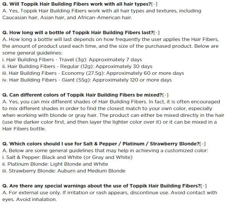This screenshot has height=204, width=226.
Task: Collapse the Salt & Pepper colors answer
Action: pos(203,144)
